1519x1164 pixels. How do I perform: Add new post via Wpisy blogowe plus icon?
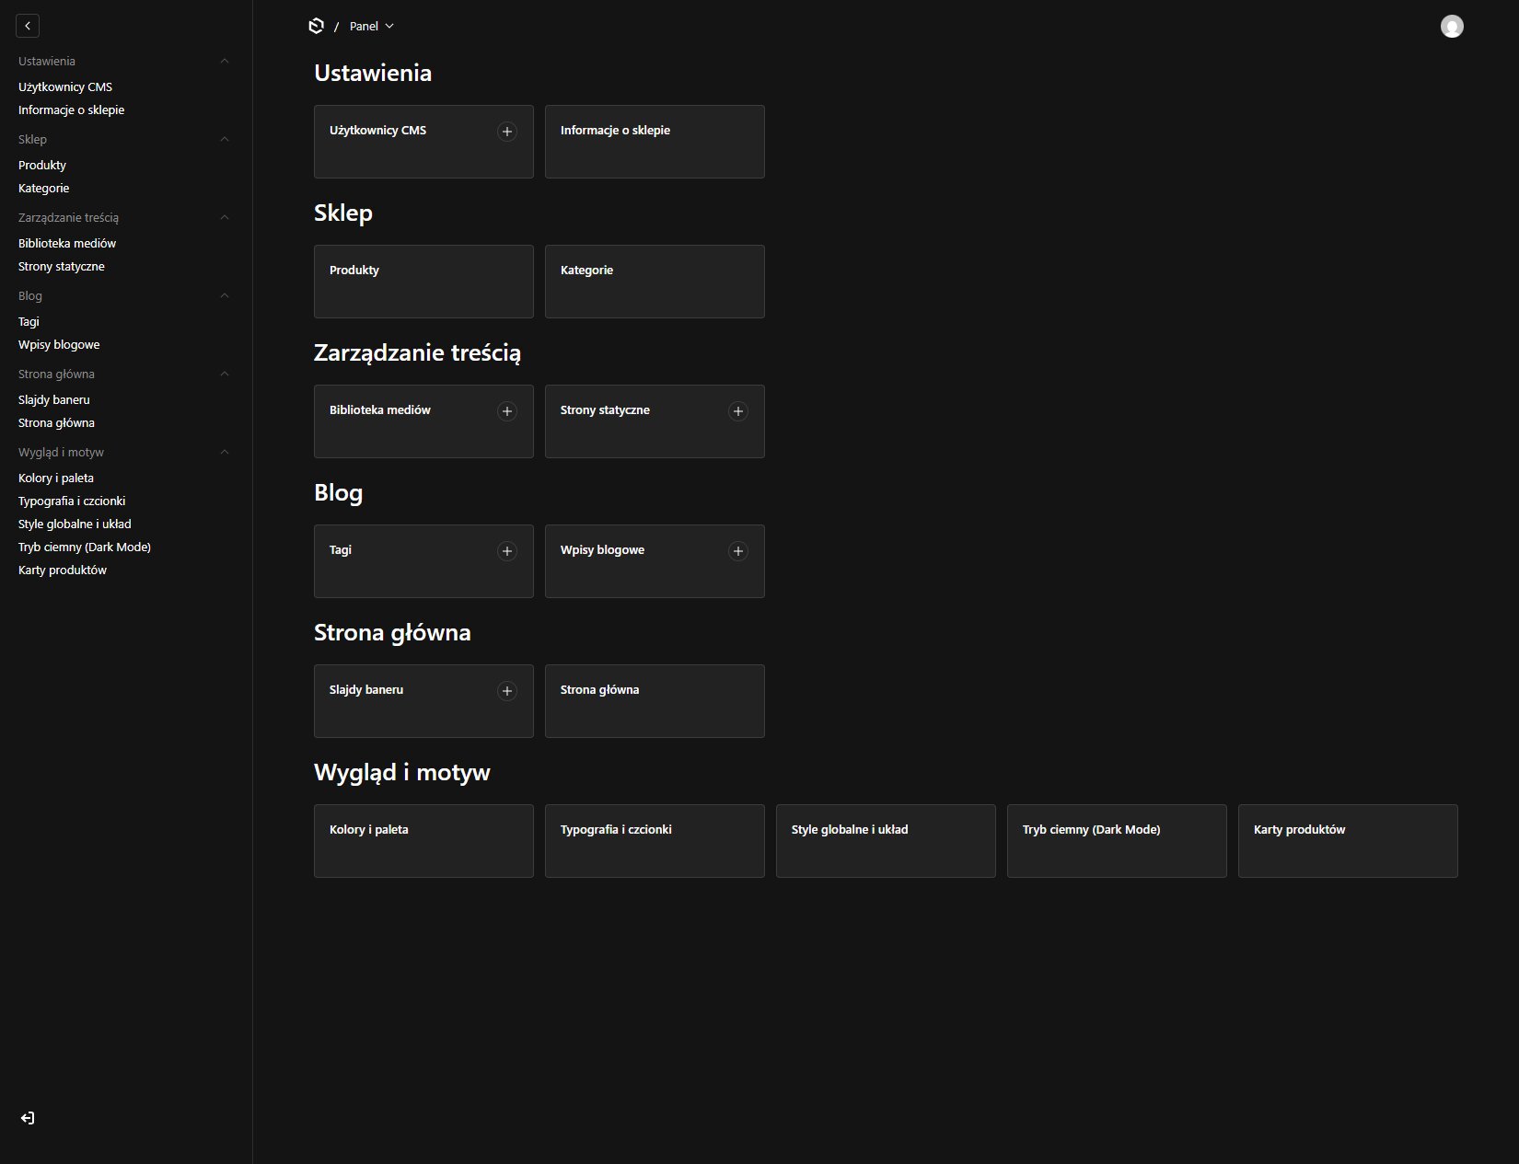pyautogui.click(x=738, y=551)
